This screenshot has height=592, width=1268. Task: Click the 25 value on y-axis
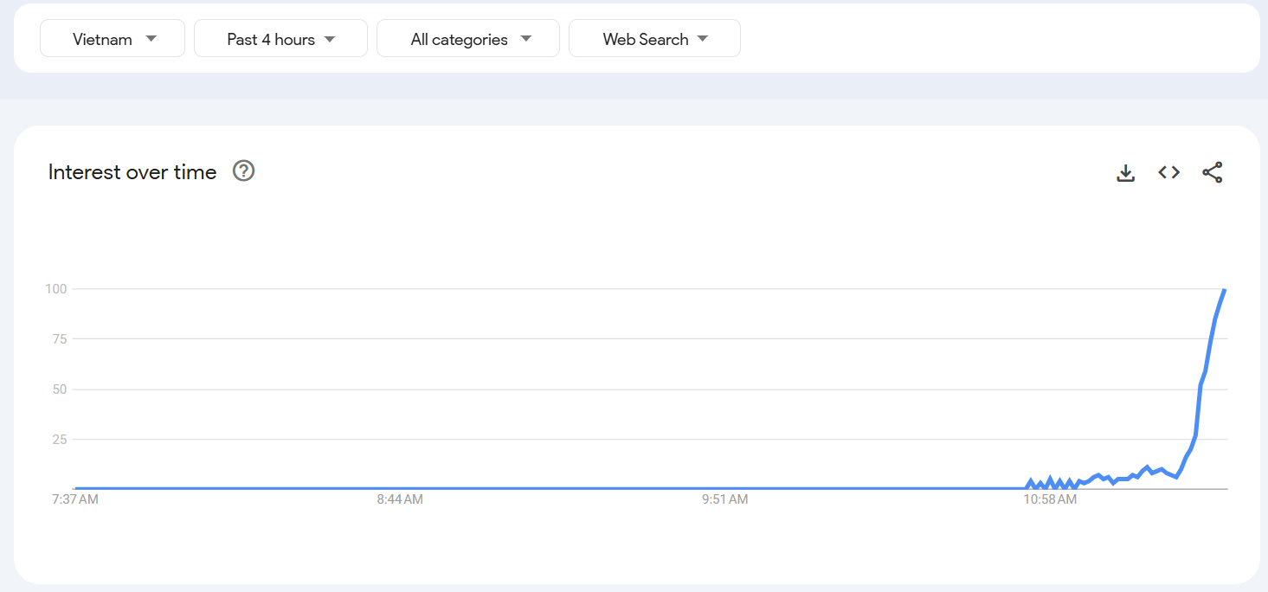[59, 440]
